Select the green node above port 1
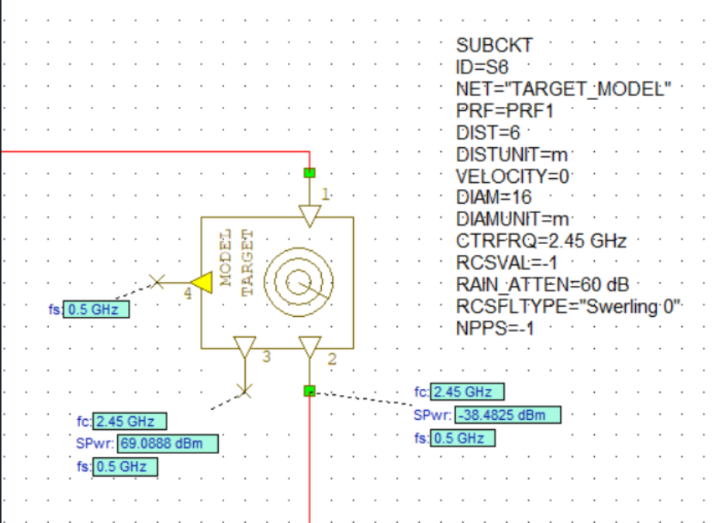Screen dimensions: 719x523 coord(309,172)
